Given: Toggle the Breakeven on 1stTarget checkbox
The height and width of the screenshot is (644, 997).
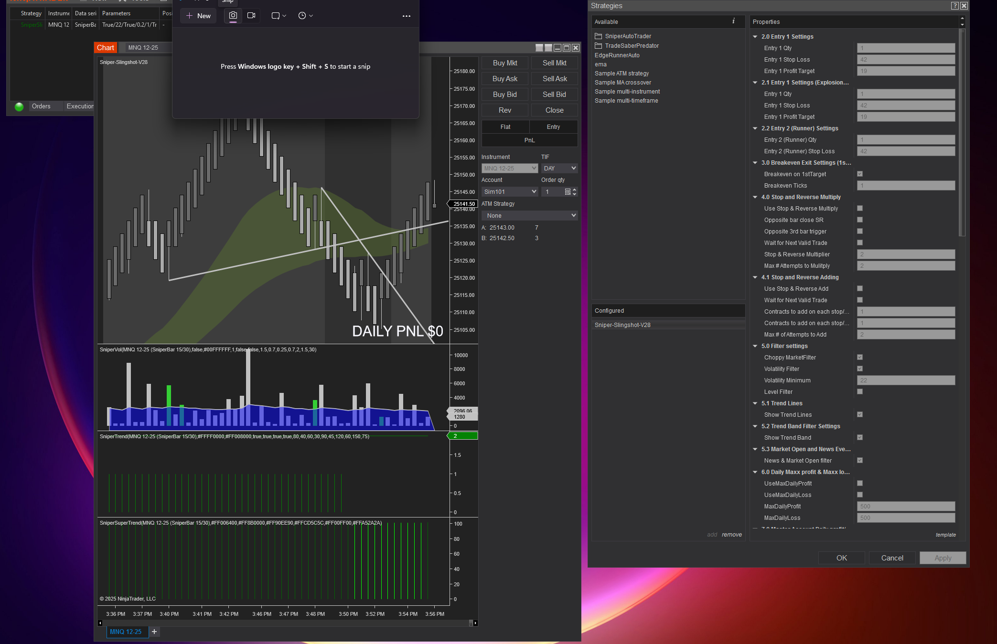Looking at the screenshot, I should pos(860,174).
